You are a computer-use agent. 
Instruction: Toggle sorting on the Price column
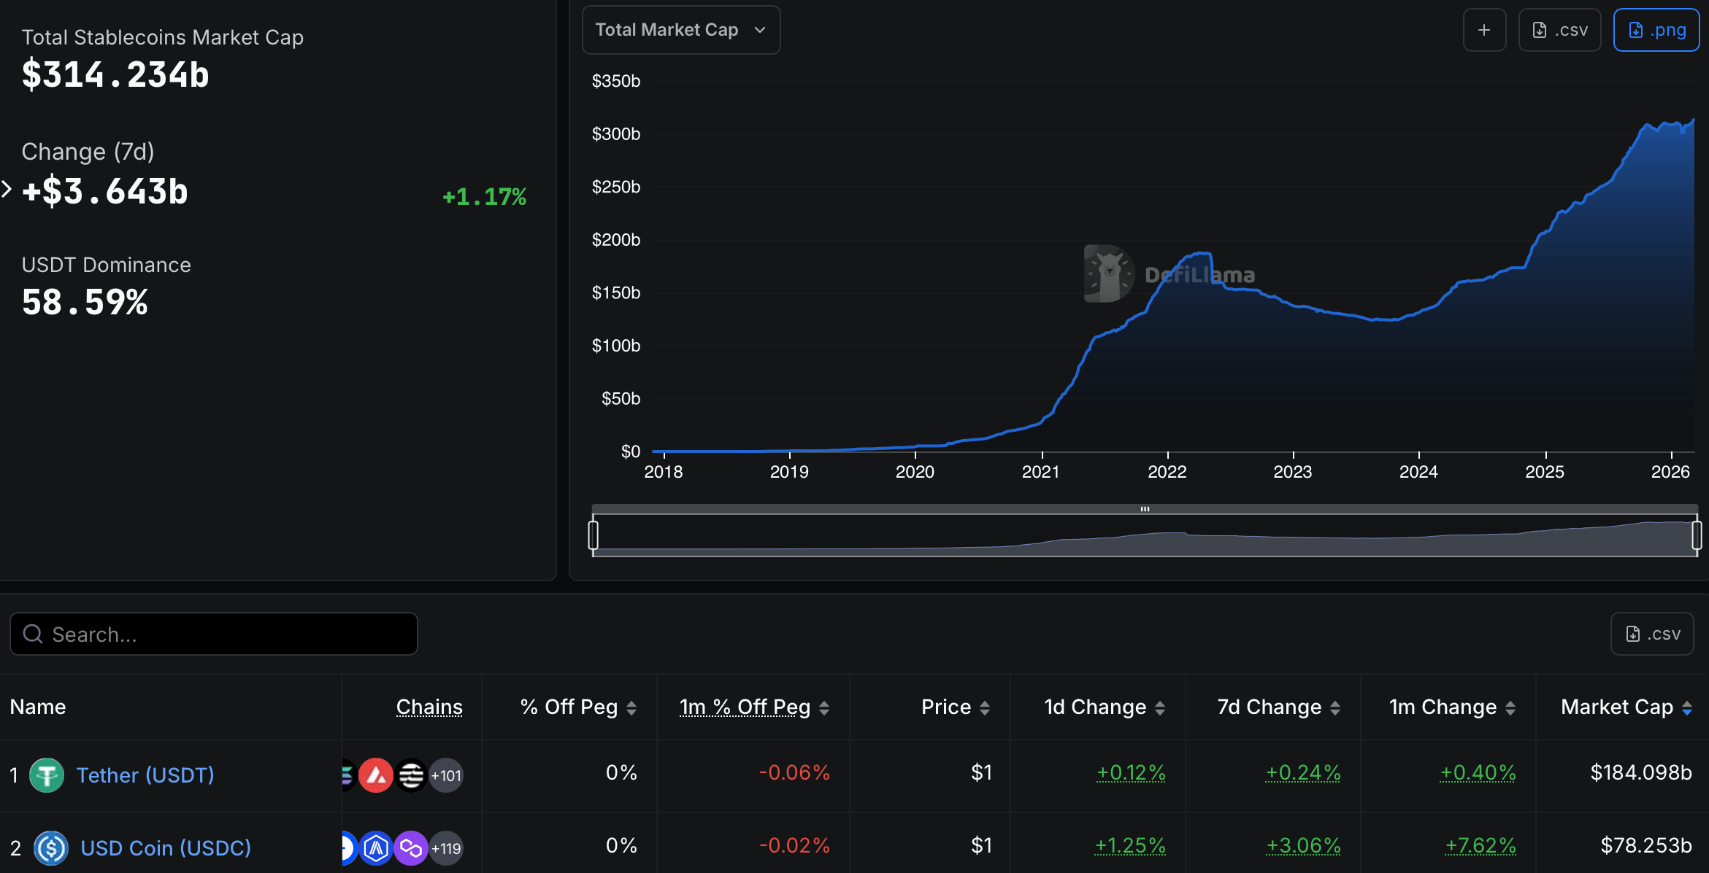pyautogui.click(x=984, y=707)
